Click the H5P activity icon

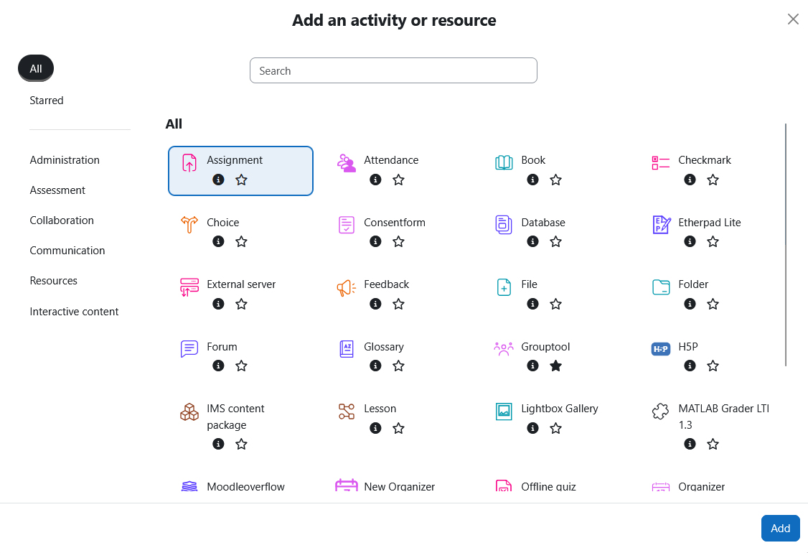pos(660,349)
